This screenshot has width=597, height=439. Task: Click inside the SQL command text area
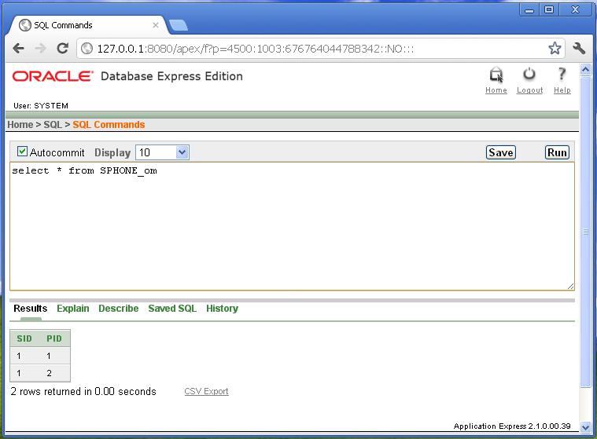292,226
